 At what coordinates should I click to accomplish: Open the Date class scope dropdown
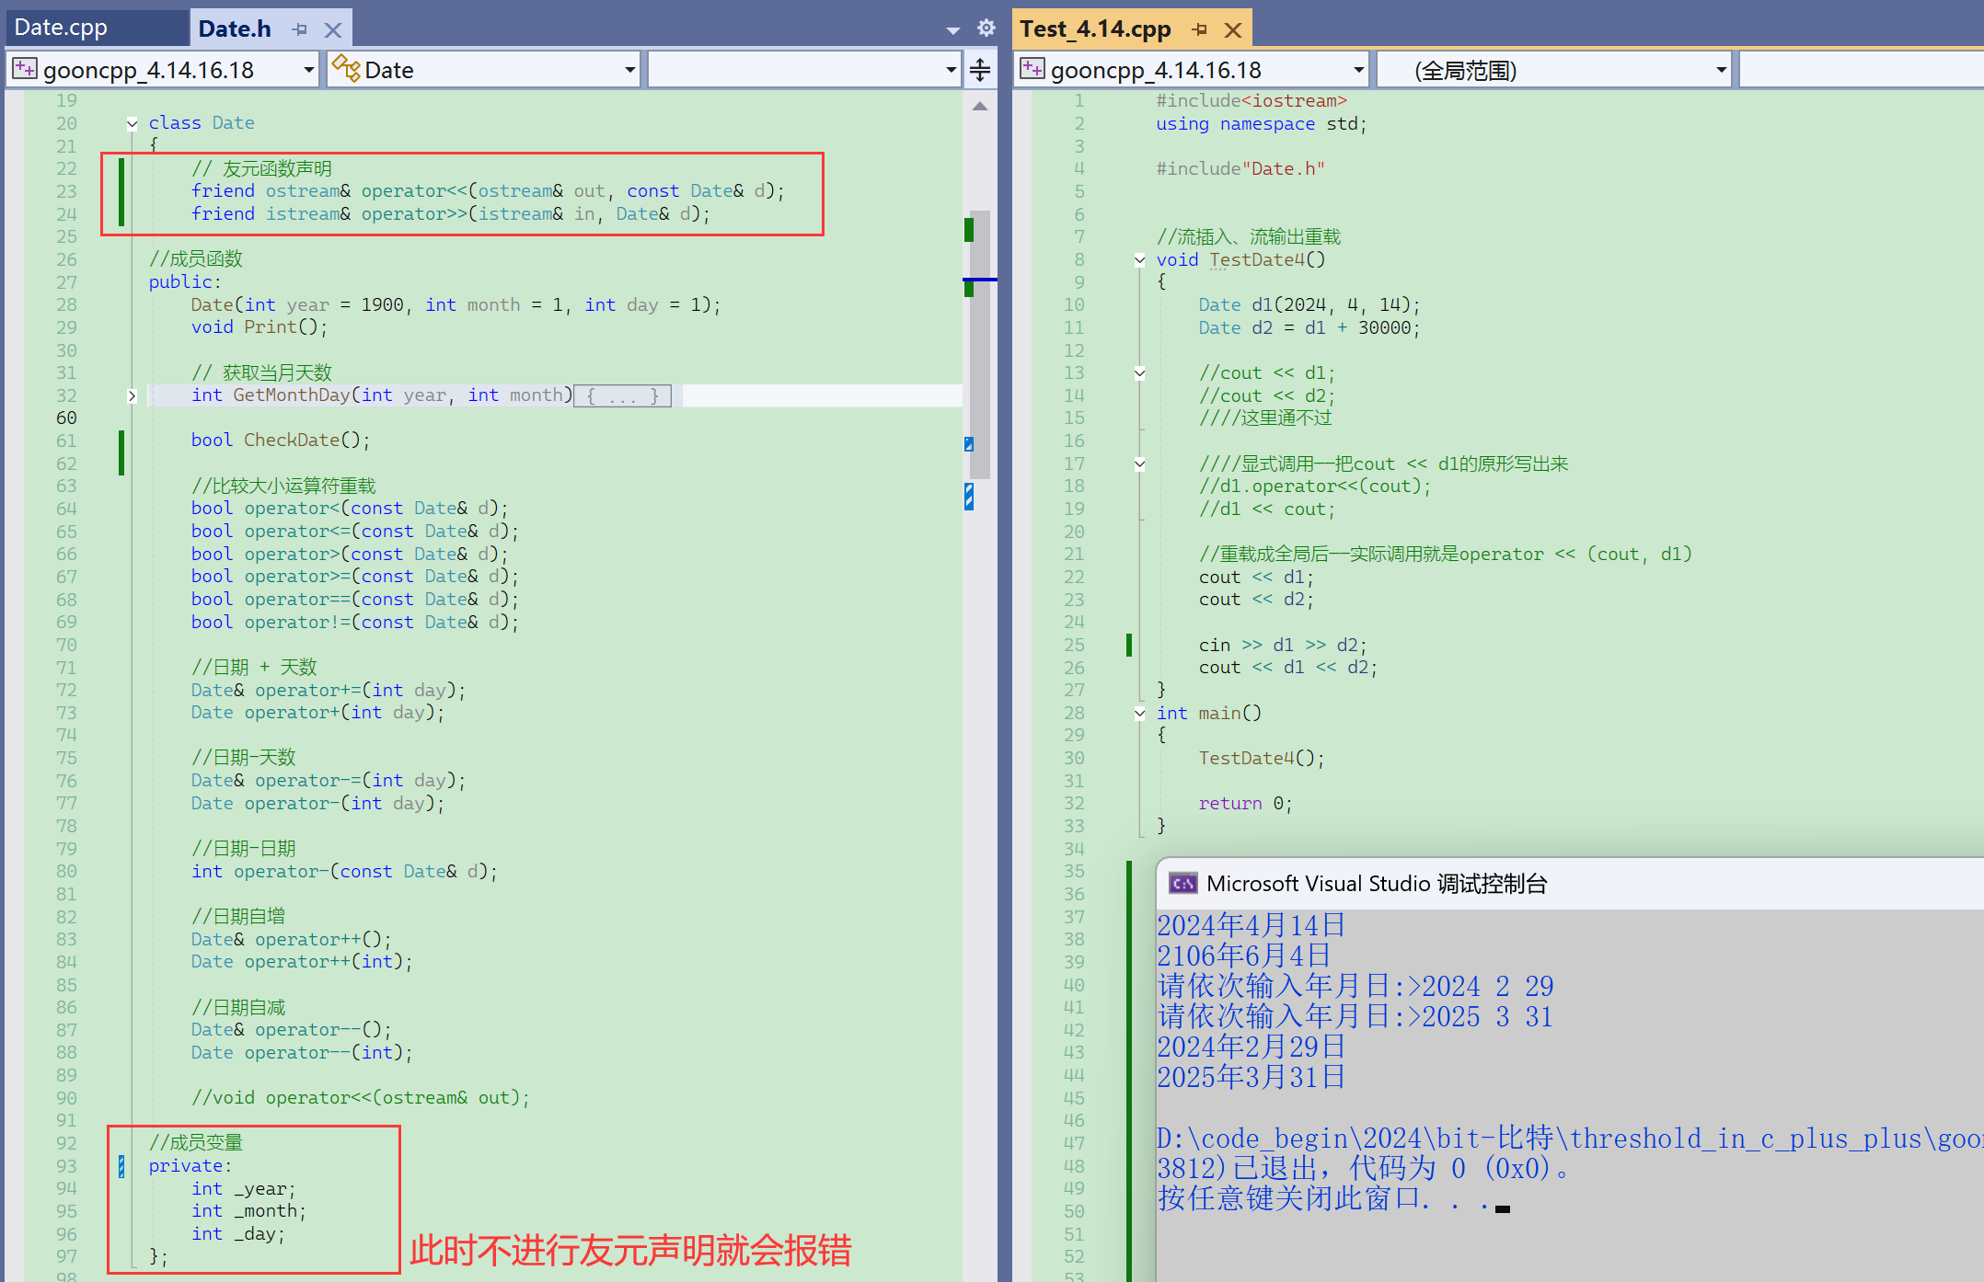484,70
